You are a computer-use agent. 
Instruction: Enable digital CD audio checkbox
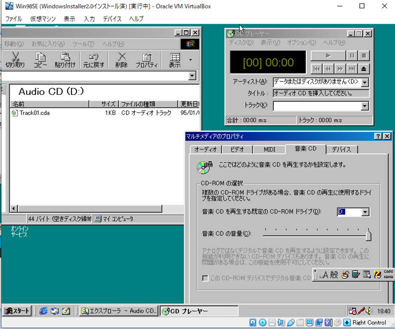click(205, 278)
